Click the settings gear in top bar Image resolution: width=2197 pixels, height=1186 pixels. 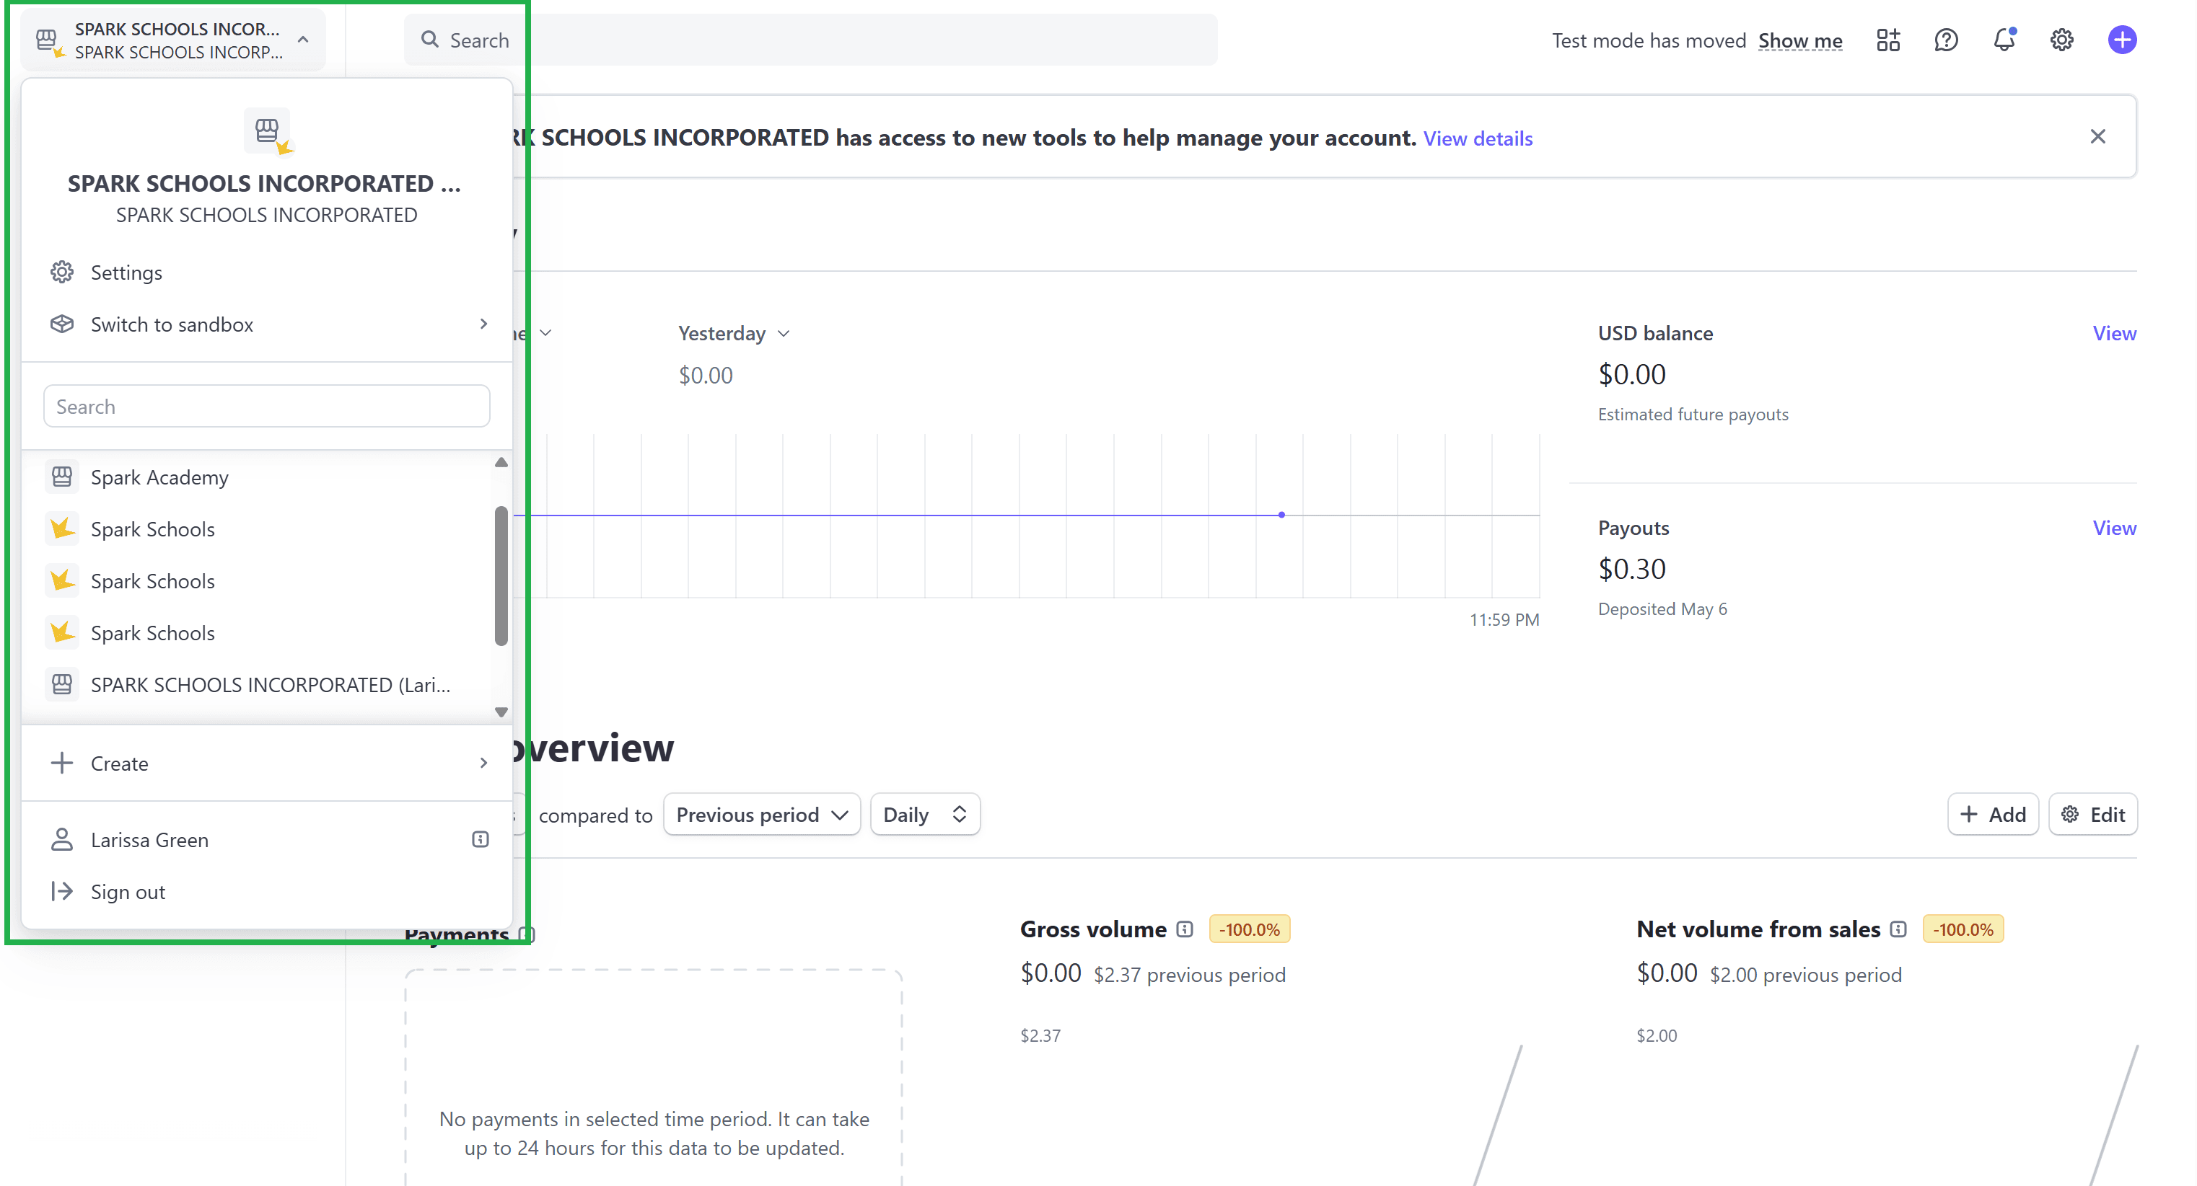coord(2061,40)
